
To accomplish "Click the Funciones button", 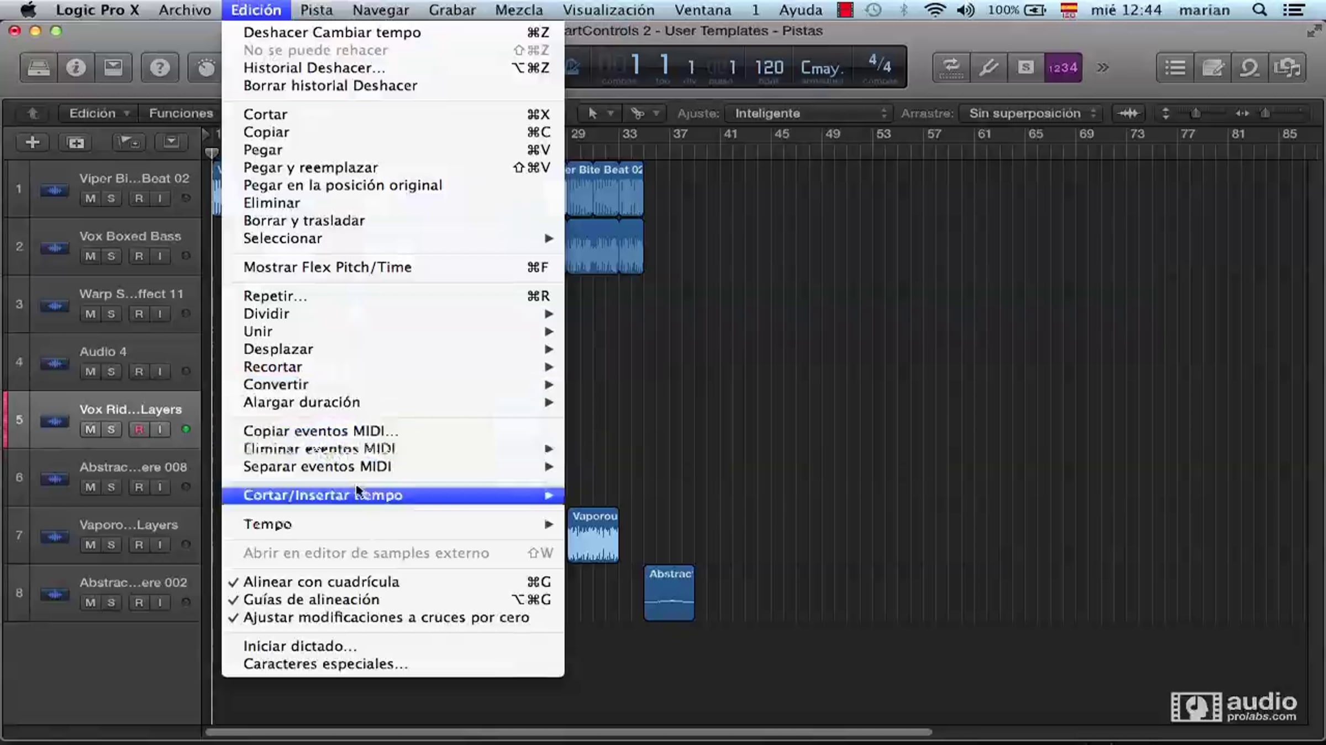I will point(181,113).
